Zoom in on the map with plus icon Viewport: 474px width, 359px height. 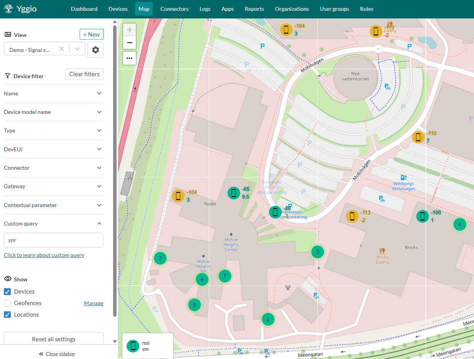point(129,29)
